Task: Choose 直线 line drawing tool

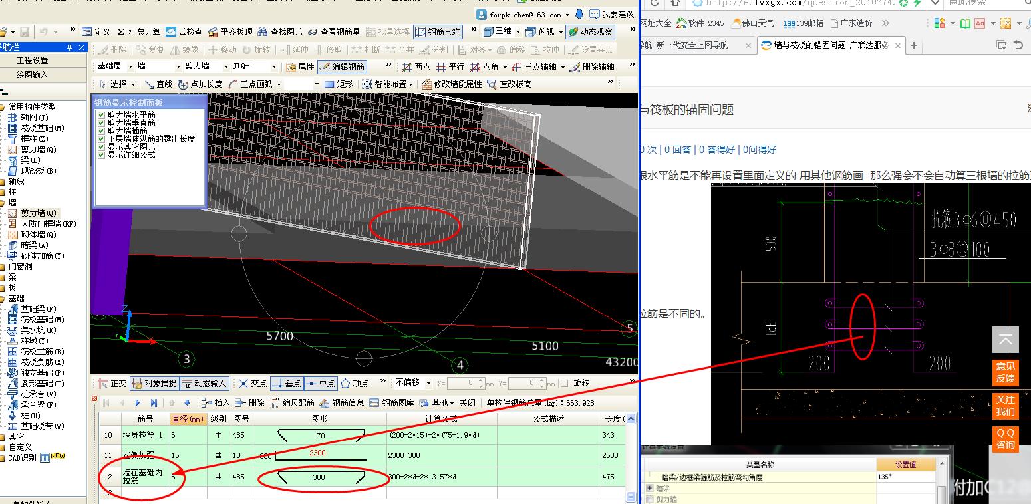Action: (159, 84)
